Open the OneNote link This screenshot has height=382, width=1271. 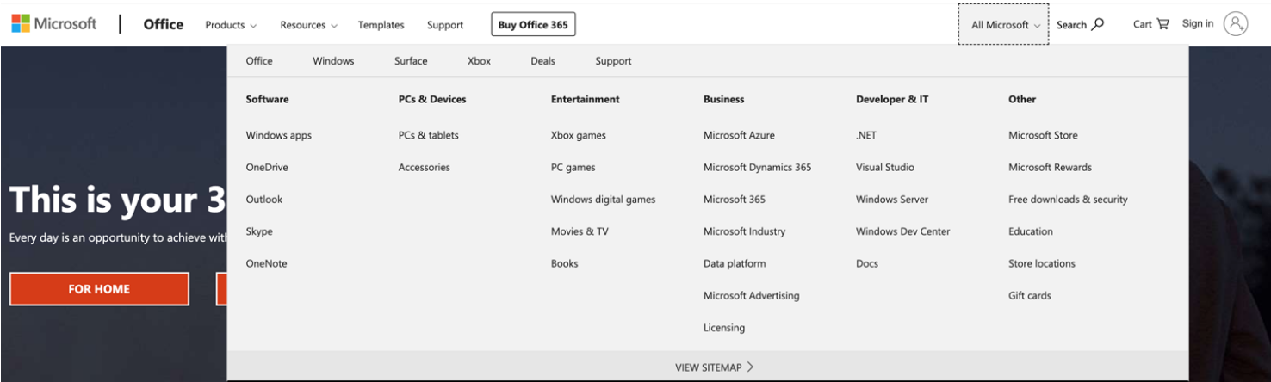267,263
